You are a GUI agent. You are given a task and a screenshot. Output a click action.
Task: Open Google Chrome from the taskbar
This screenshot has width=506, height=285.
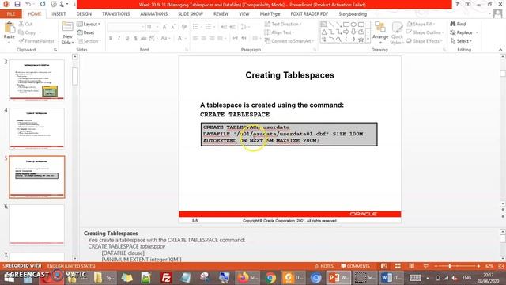[271, 278]
